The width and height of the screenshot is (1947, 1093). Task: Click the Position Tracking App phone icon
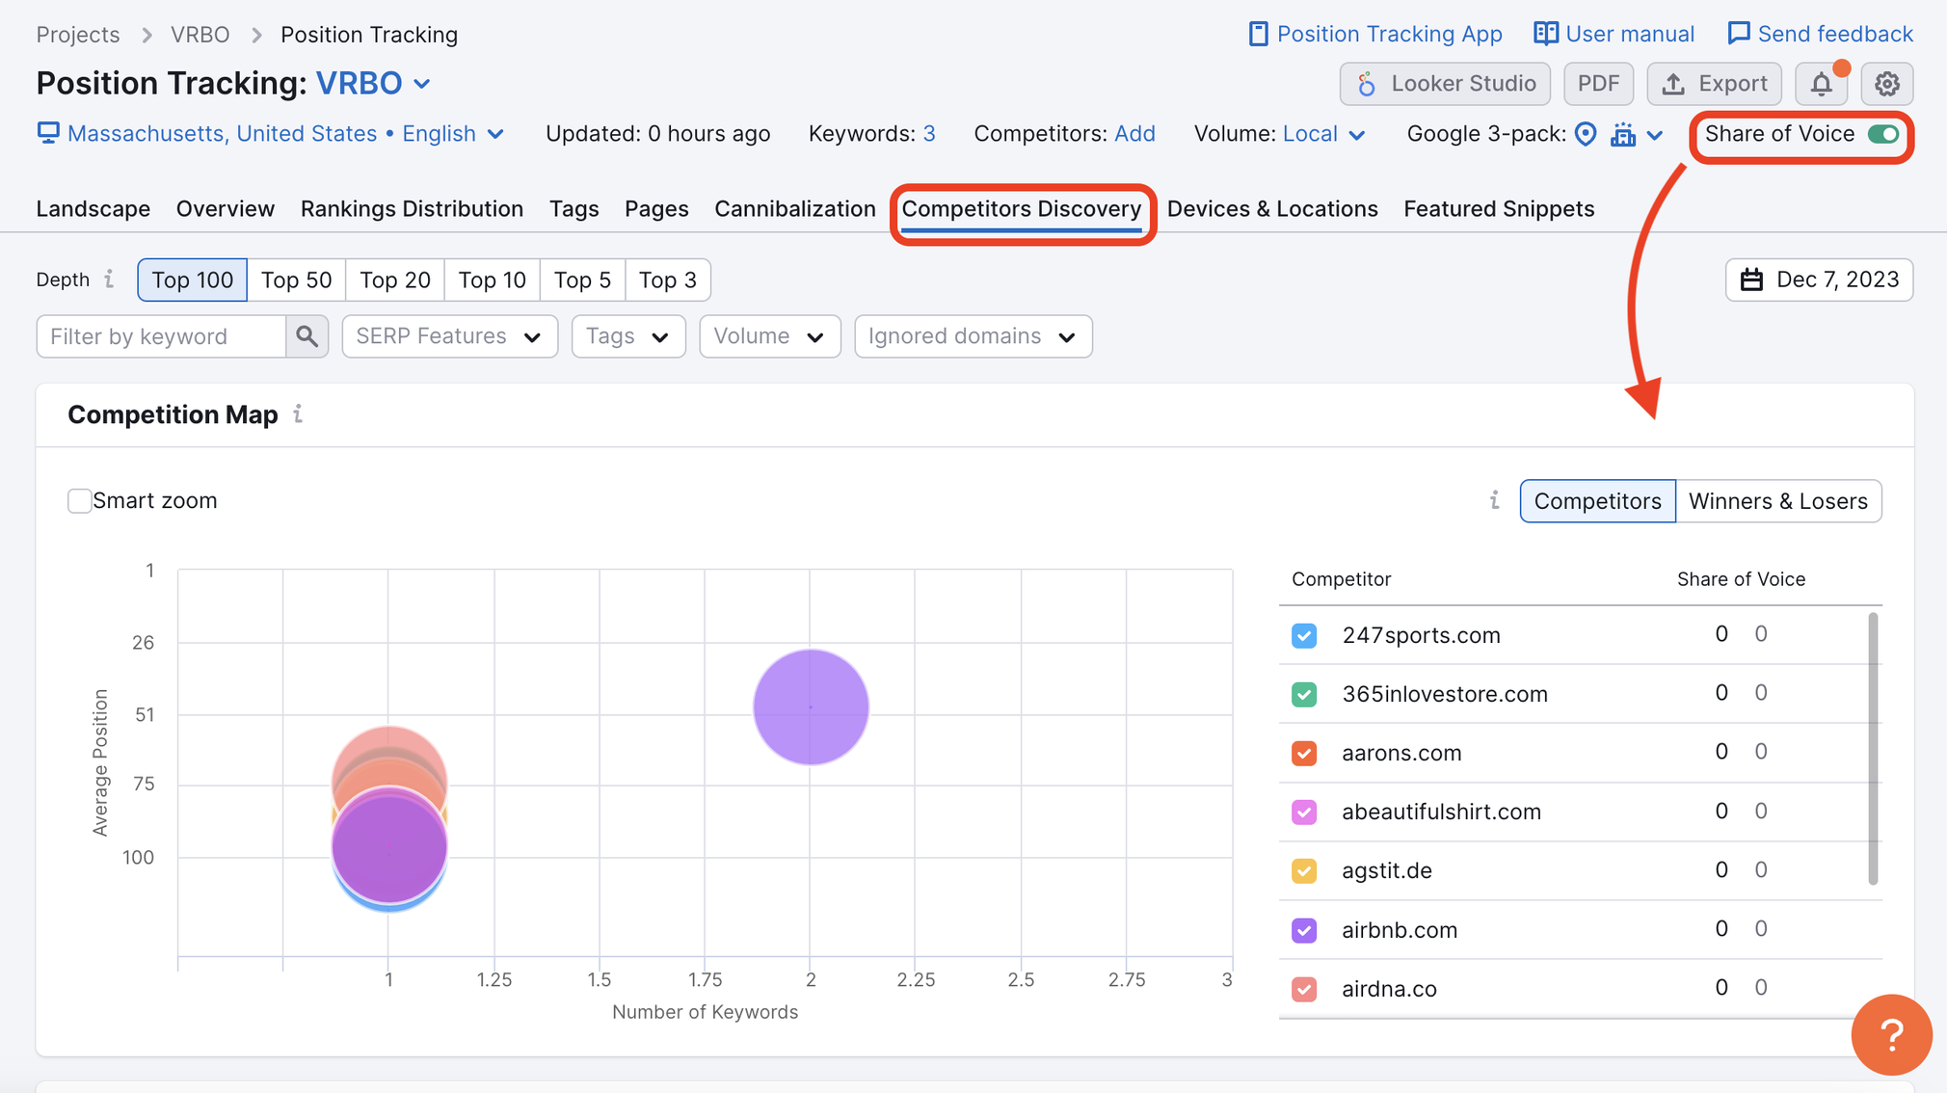1258,34
